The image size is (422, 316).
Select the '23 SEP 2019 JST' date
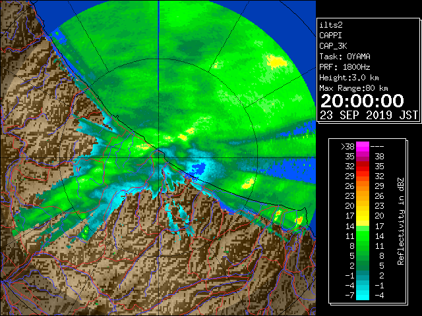pyautogui.click(x=369, y=115)
